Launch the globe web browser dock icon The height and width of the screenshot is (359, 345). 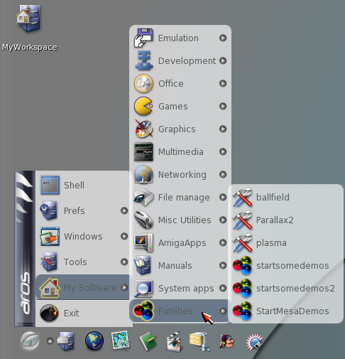tap(94, 341)
